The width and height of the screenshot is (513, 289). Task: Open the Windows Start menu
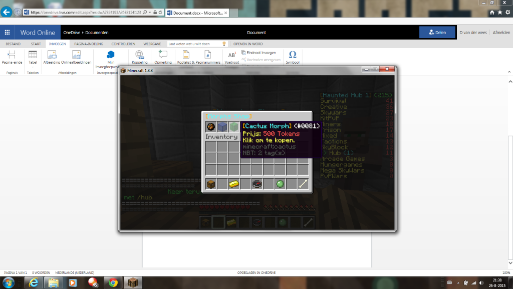pyautogui.click(x=8, y=282)
